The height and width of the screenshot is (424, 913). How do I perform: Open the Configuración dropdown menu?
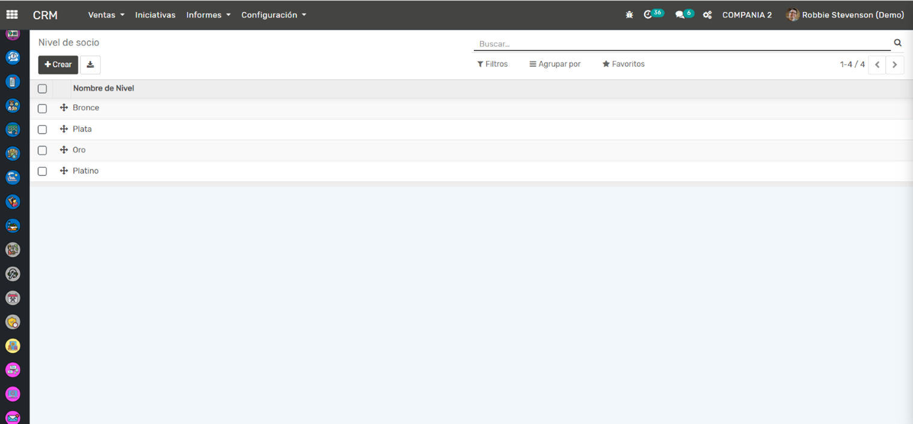pyautogui.click(x=274, y=15)
